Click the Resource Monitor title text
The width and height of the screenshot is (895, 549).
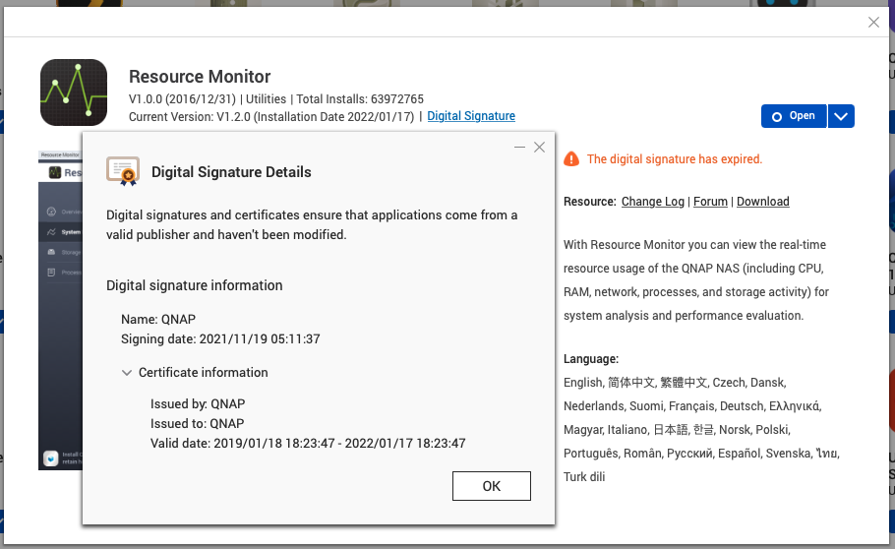[200, 77]
